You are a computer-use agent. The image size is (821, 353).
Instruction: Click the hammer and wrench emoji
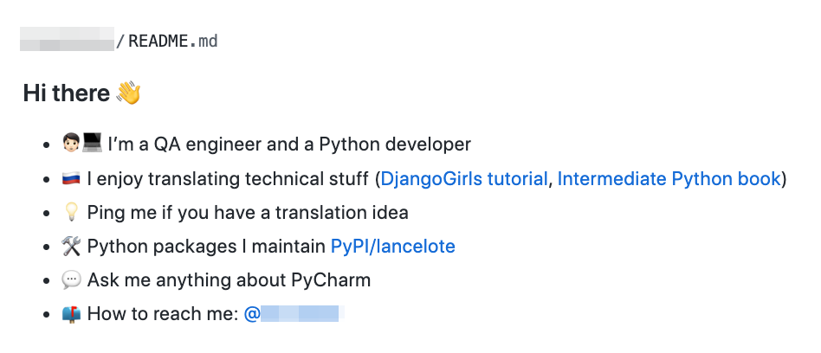(x=71, y=247)
